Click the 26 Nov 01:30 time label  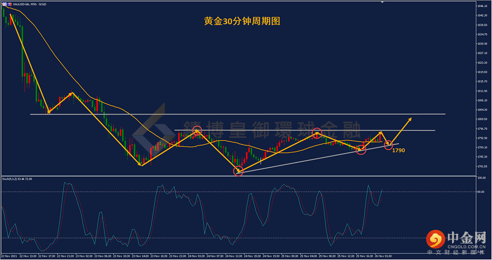(x=384, y=256)
